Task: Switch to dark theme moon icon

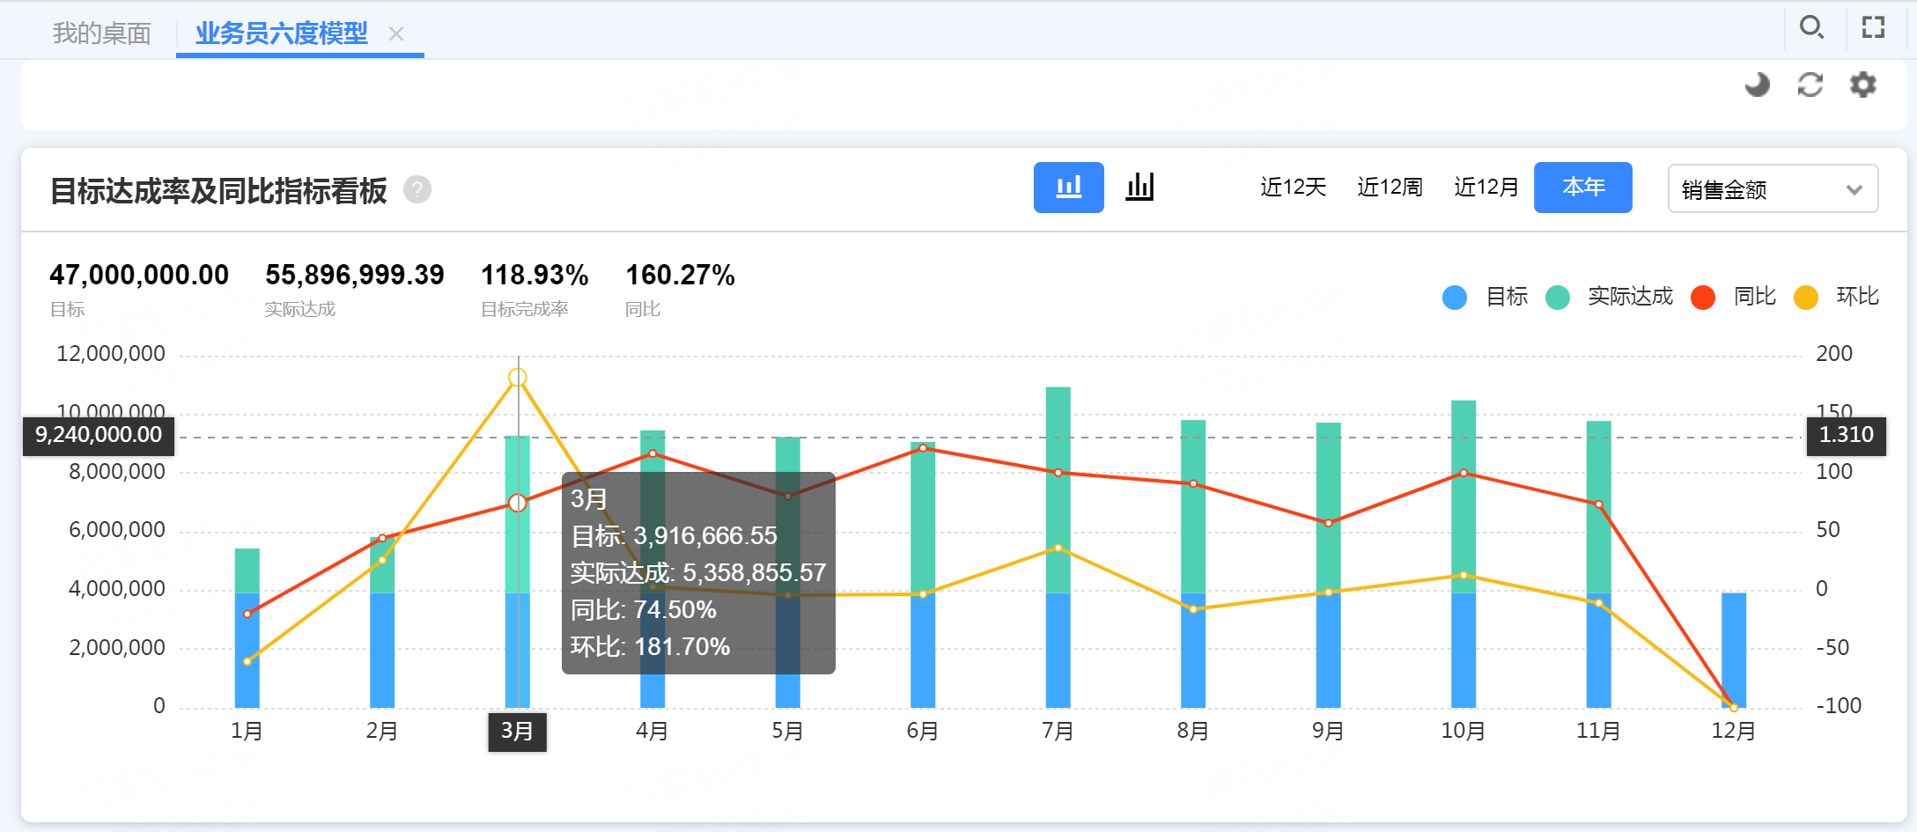Action: tap(1758, 85)
